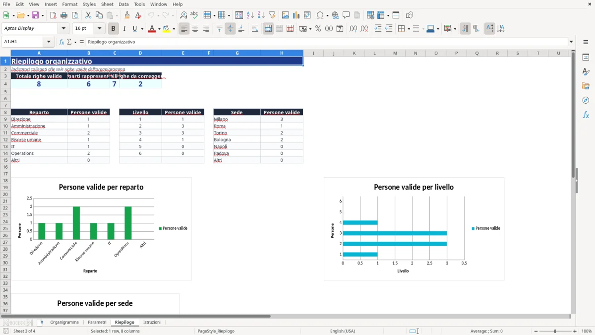Add a decimal place
The height and width of the screenshot is (335, 595).
click(353, 29)
